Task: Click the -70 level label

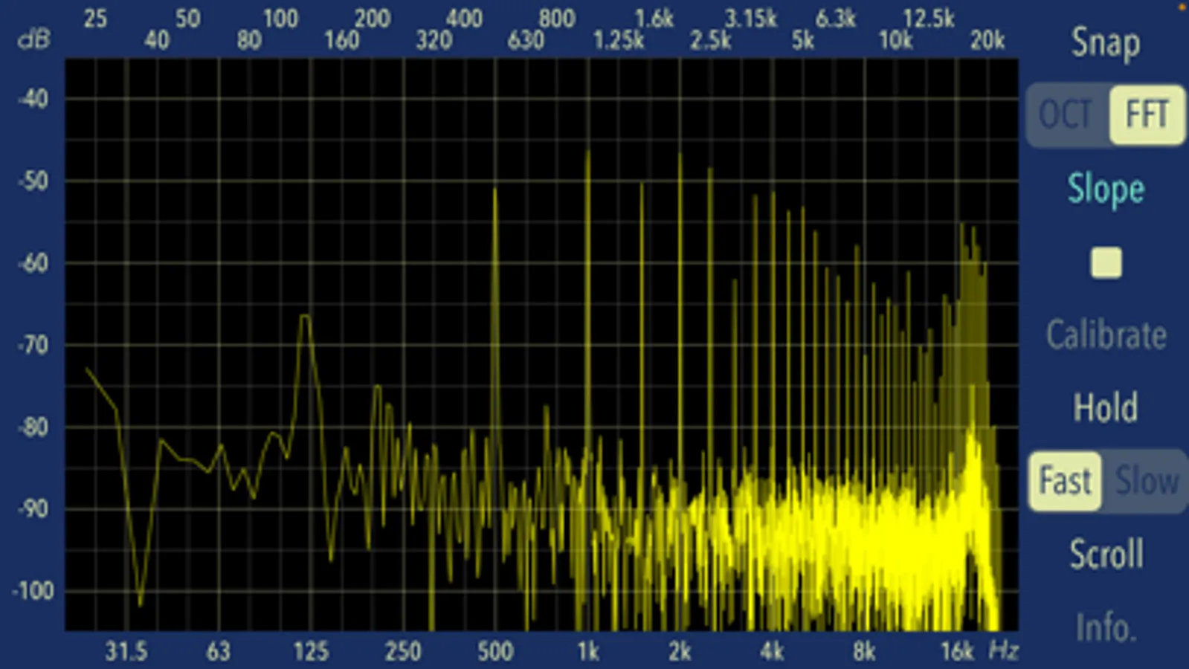Action: [x=33, y=345]
